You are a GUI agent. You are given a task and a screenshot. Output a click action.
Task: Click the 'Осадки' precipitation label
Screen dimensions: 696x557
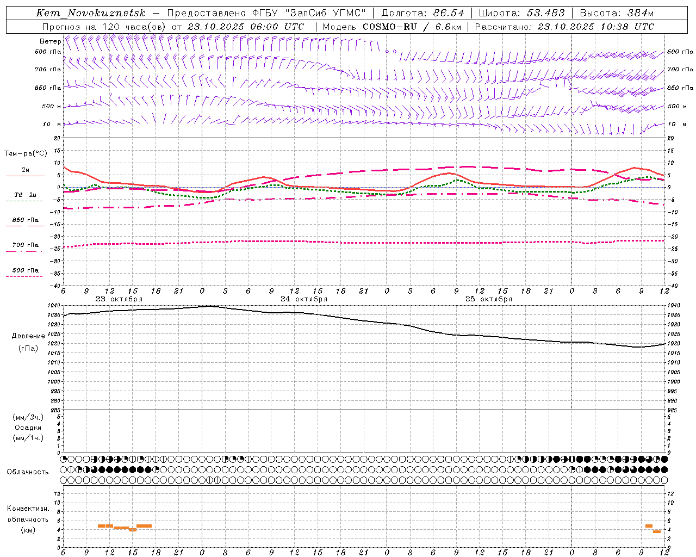point(28,428)
